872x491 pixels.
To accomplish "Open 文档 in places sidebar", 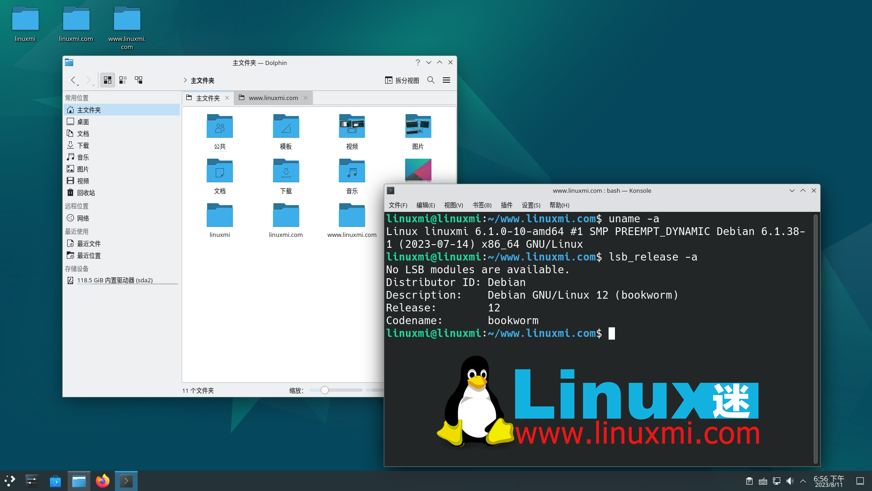I will [x=122, y=133].
